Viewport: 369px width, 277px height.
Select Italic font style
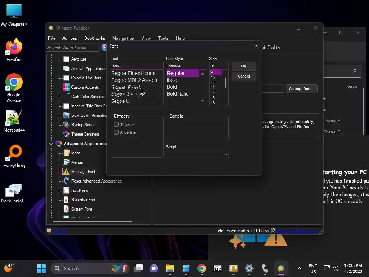click(x=172, y=80)
